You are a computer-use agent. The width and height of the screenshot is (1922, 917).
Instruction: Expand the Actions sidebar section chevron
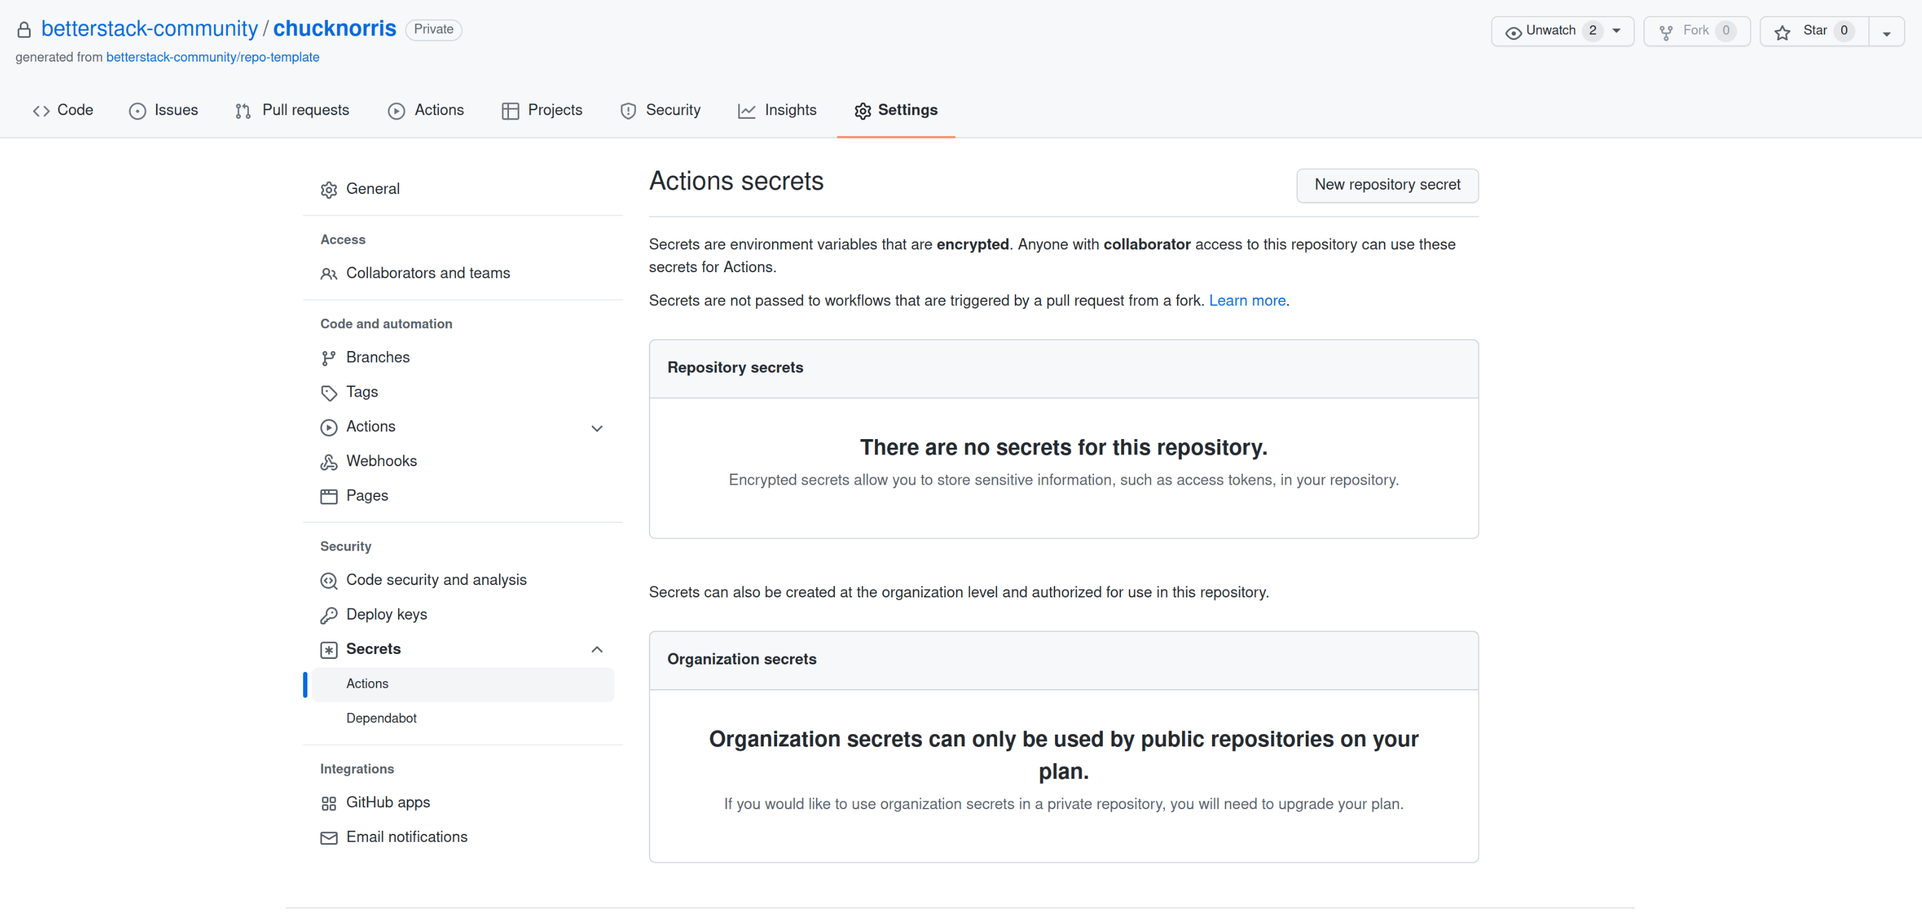597,428
